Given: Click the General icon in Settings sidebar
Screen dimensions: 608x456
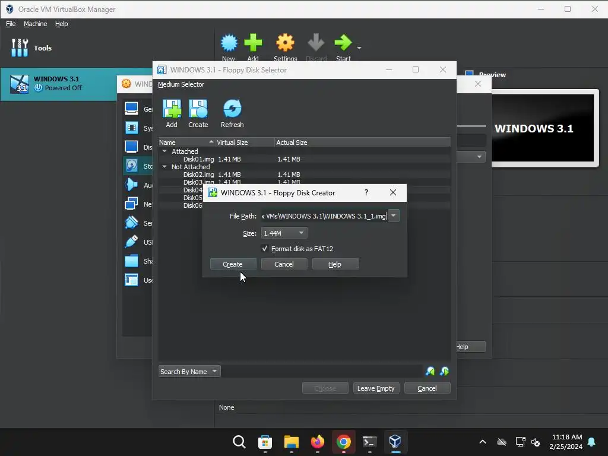Looking at the screenshot, I should [x=131, y=109].
